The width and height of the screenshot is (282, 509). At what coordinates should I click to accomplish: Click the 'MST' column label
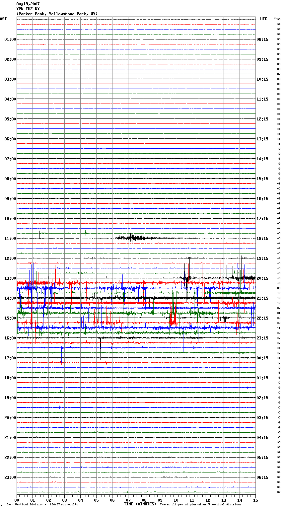3,19
